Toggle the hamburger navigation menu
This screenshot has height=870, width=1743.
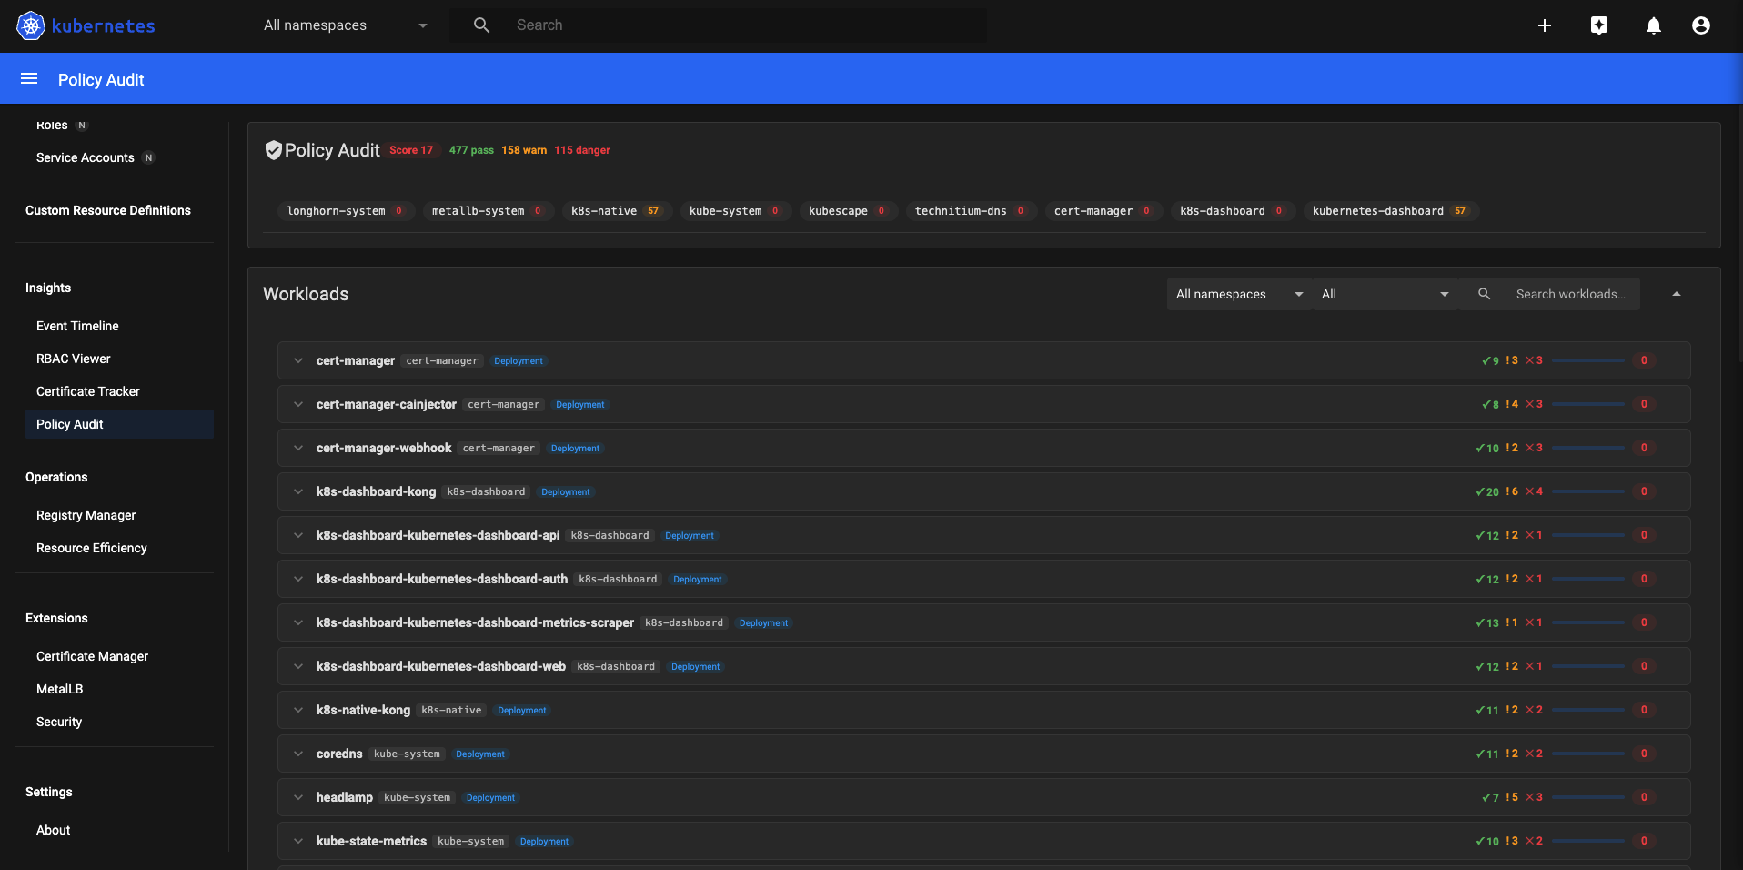click(x=29, y=79)
